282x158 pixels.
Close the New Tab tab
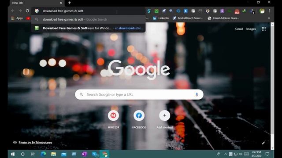point(61,3)
